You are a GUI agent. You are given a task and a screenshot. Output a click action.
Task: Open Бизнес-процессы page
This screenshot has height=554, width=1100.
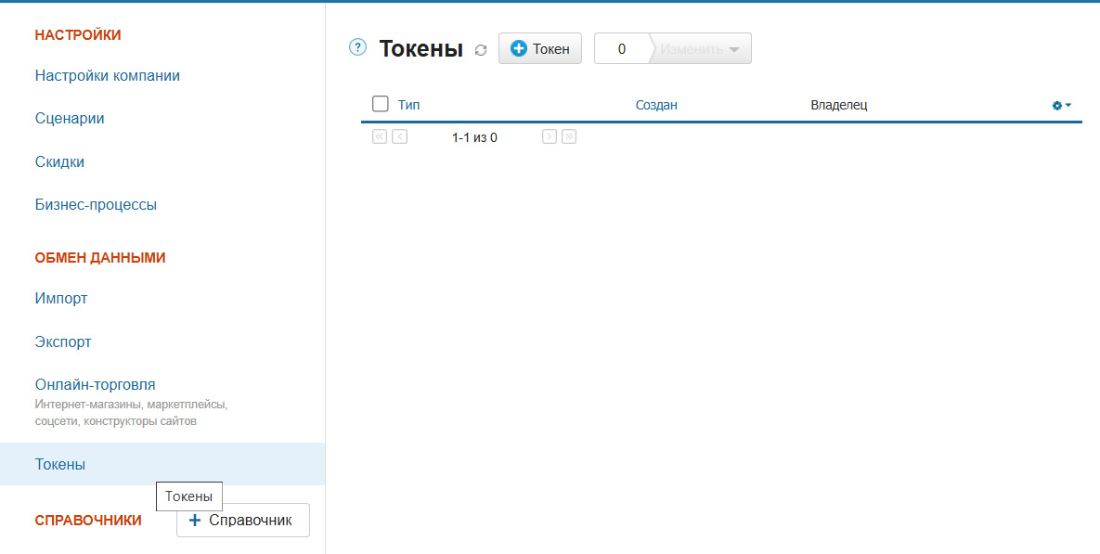(96, 204)
